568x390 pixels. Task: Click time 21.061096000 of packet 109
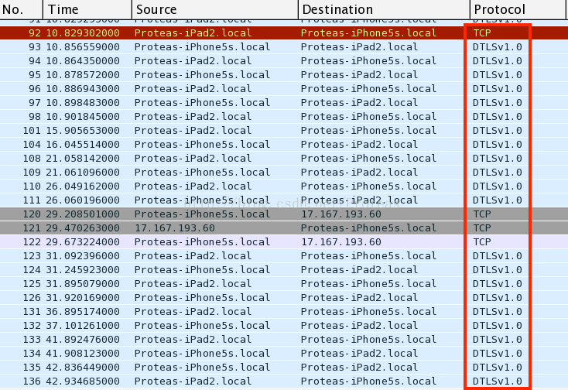(83, 173)
